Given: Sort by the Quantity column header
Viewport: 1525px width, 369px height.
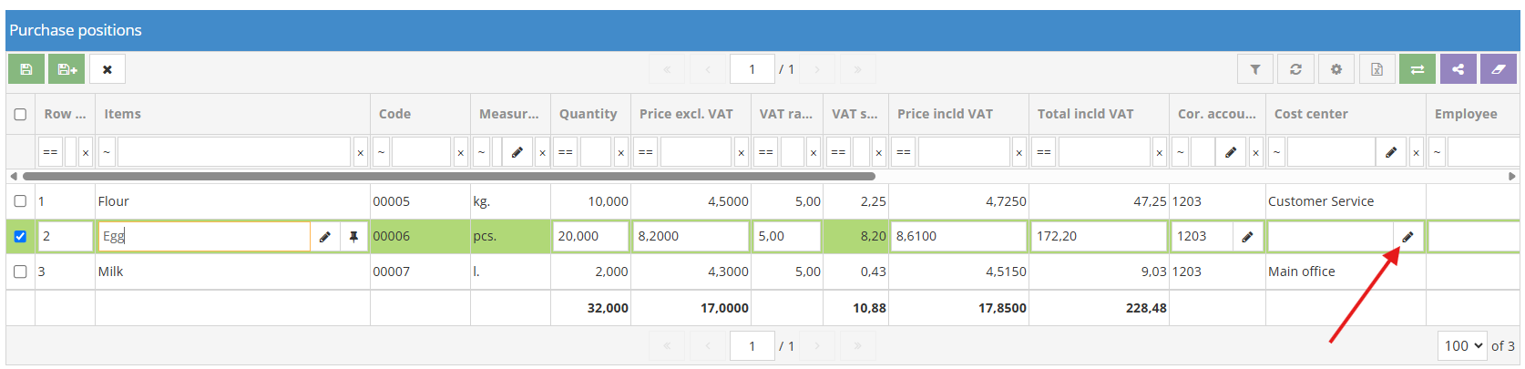Looking at the screenshot, I should 588,115.
